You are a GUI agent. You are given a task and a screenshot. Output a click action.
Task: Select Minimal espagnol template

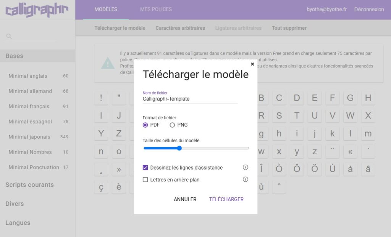pos(38,122)
